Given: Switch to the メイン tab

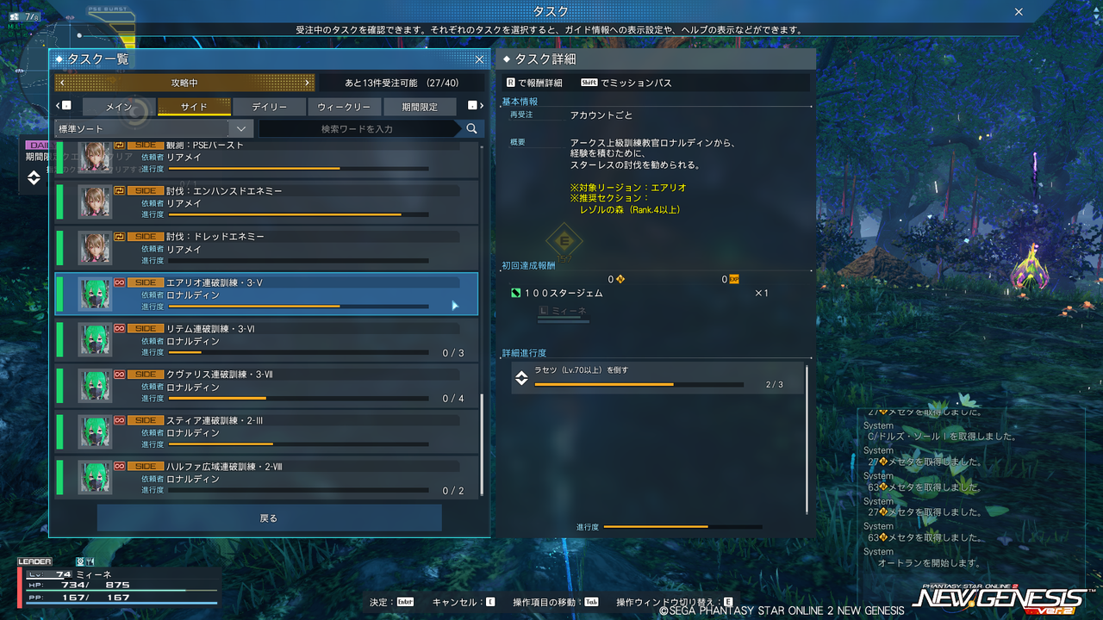Looking at the screenshot, I should (x=118, y=107).
